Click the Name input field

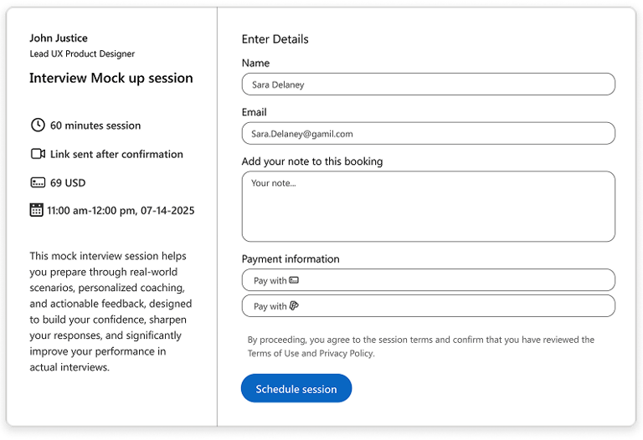point(428,84)
